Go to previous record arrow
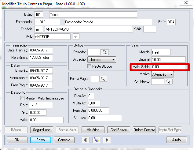The width and height of the screenshot is (194, 150). (85, 140)
